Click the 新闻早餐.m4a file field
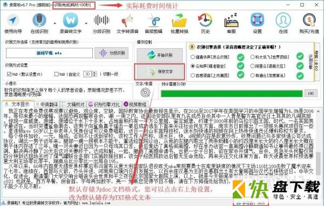Image resolution: width=324 pixels, height=206 pixels. pyautogui.click(x=49, y=53)
